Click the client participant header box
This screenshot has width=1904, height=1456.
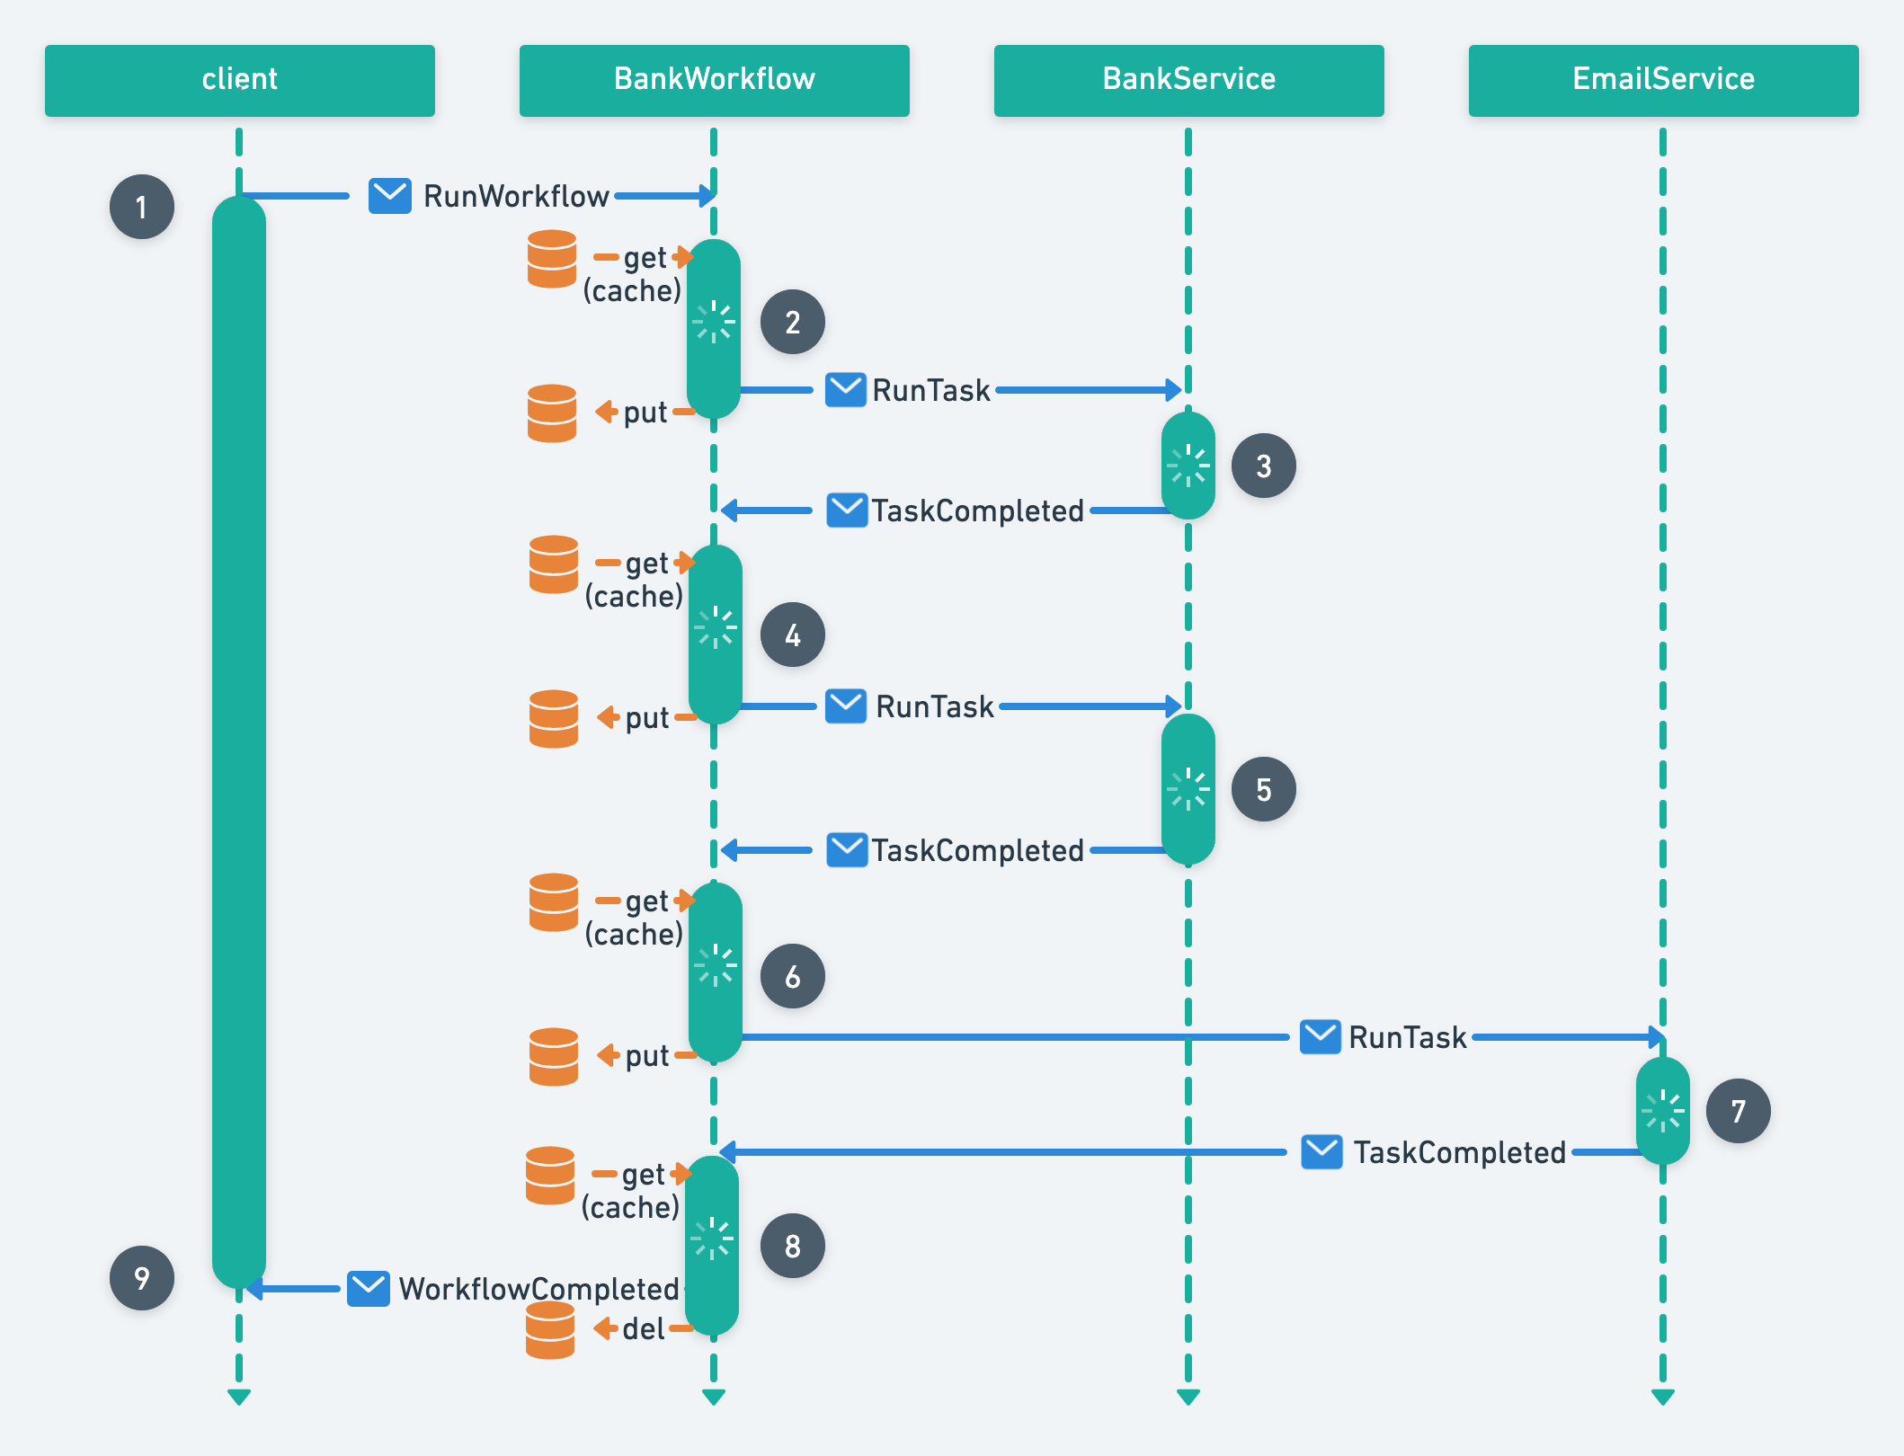point(240,81)
